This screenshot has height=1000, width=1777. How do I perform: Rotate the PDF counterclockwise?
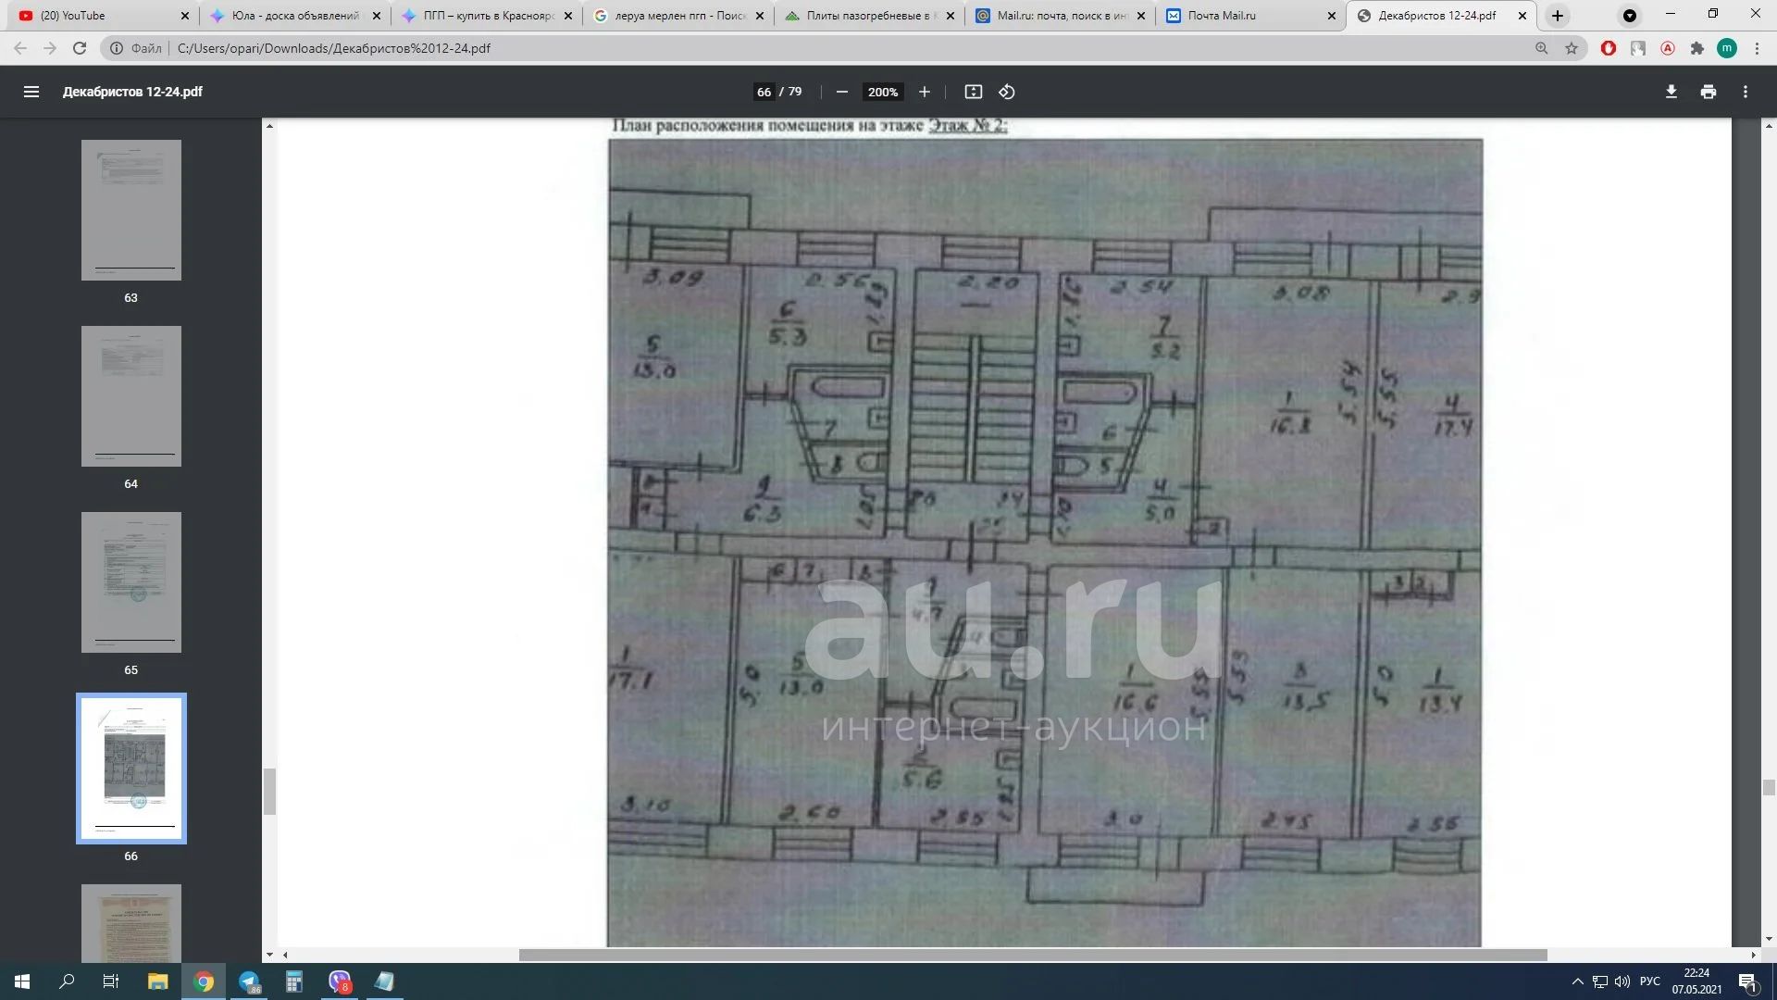[x=1007, y=92]
